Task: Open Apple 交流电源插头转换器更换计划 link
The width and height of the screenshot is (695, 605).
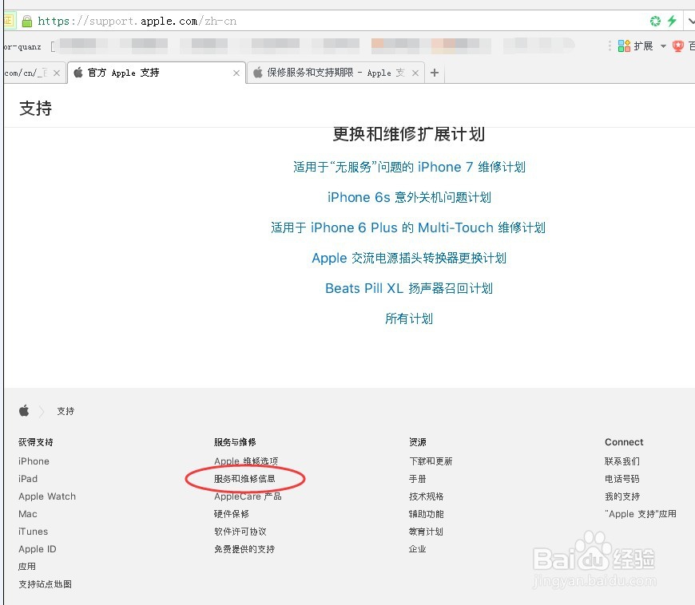Action: [409, 258]
